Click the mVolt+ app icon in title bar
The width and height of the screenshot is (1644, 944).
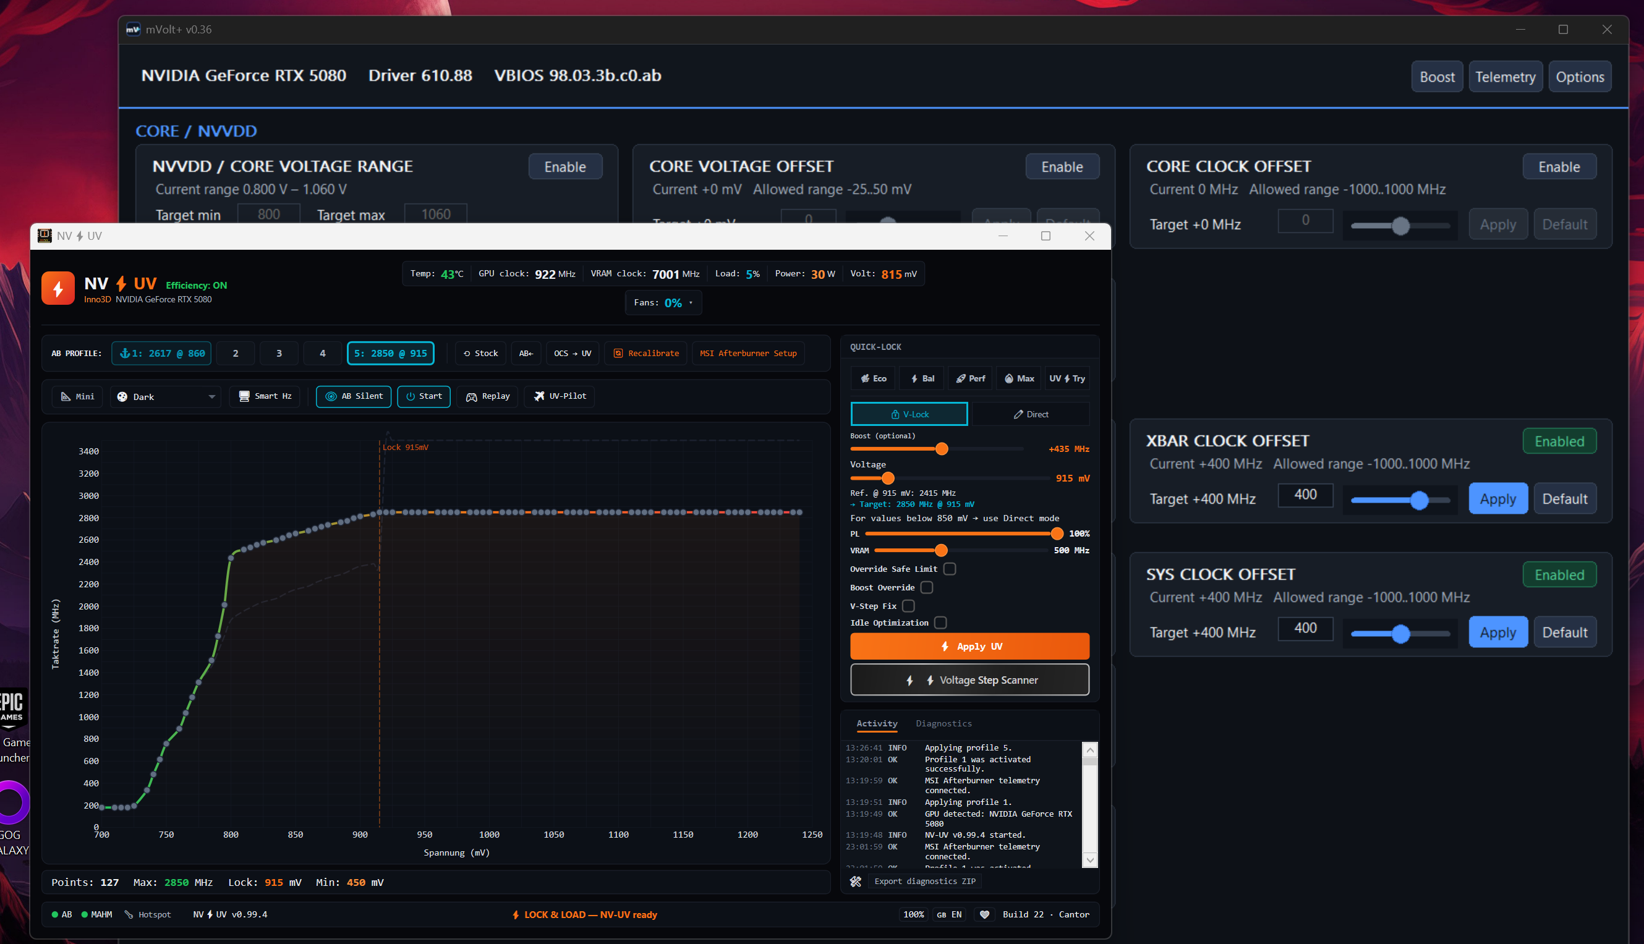(133, 29)
